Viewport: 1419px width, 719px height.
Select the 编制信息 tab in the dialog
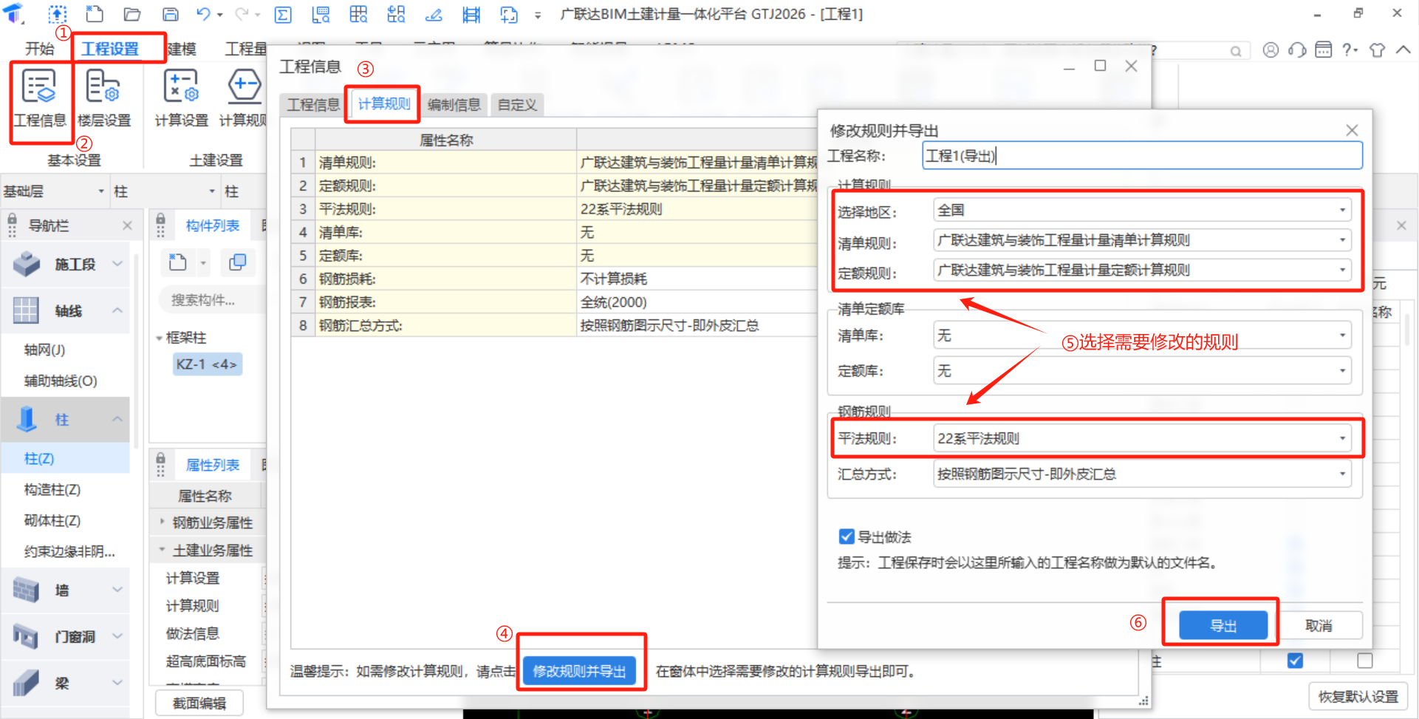coord(454,105)
